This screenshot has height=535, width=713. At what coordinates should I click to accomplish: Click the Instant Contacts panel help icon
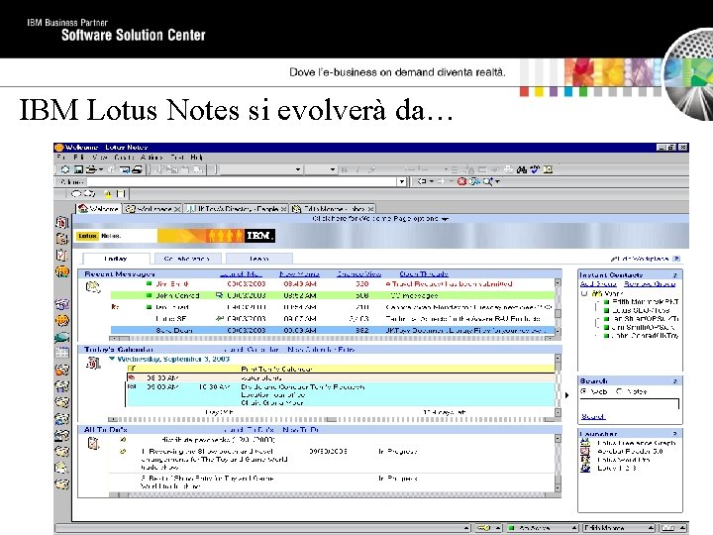675,274
